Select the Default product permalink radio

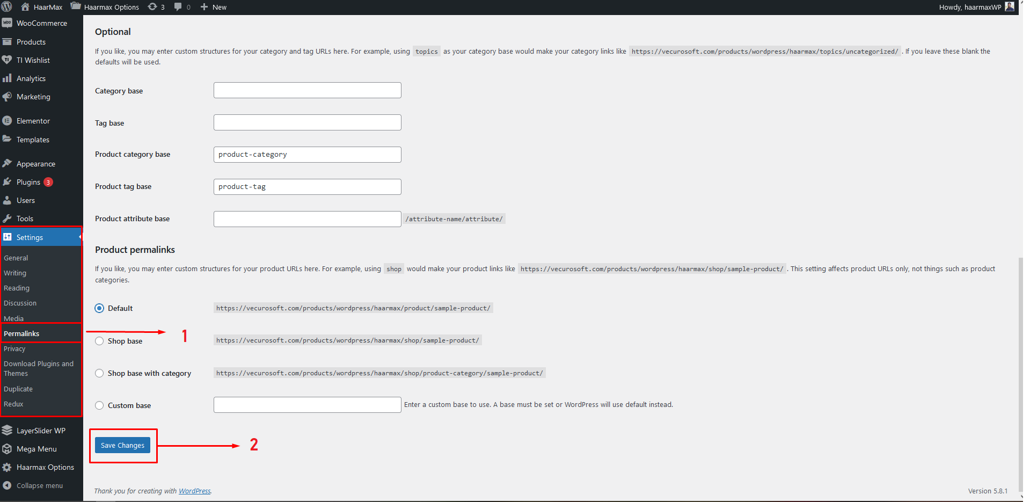tap(99, 308)
